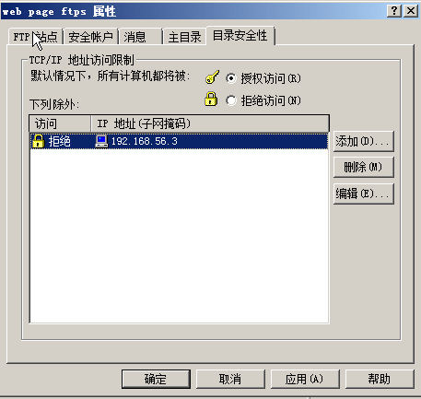The width and height of the screenshot is (421, 399).
Task: Click the question mark help icon in title bar
Action: pyautogui.click(x=394, y=11)
